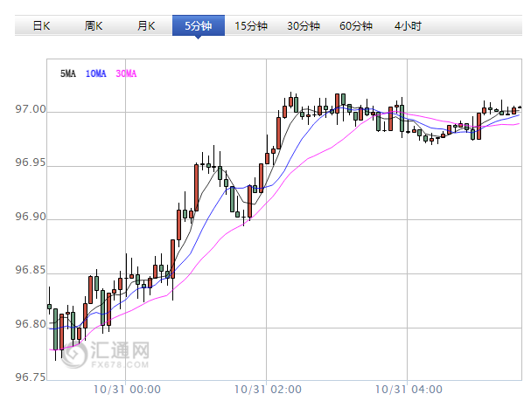
Task: Click the 96.90 price axis label
Action: click(x=31, y=217)
